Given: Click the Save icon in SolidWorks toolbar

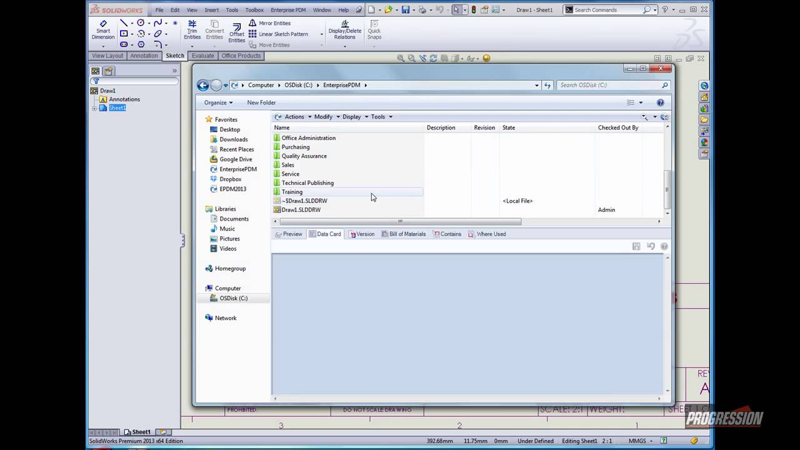Looking at the screenshot, I should coord(405,9).
